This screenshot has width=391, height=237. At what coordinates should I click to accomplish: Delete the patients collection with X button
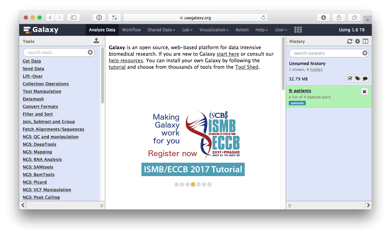(x=364, y=91)
